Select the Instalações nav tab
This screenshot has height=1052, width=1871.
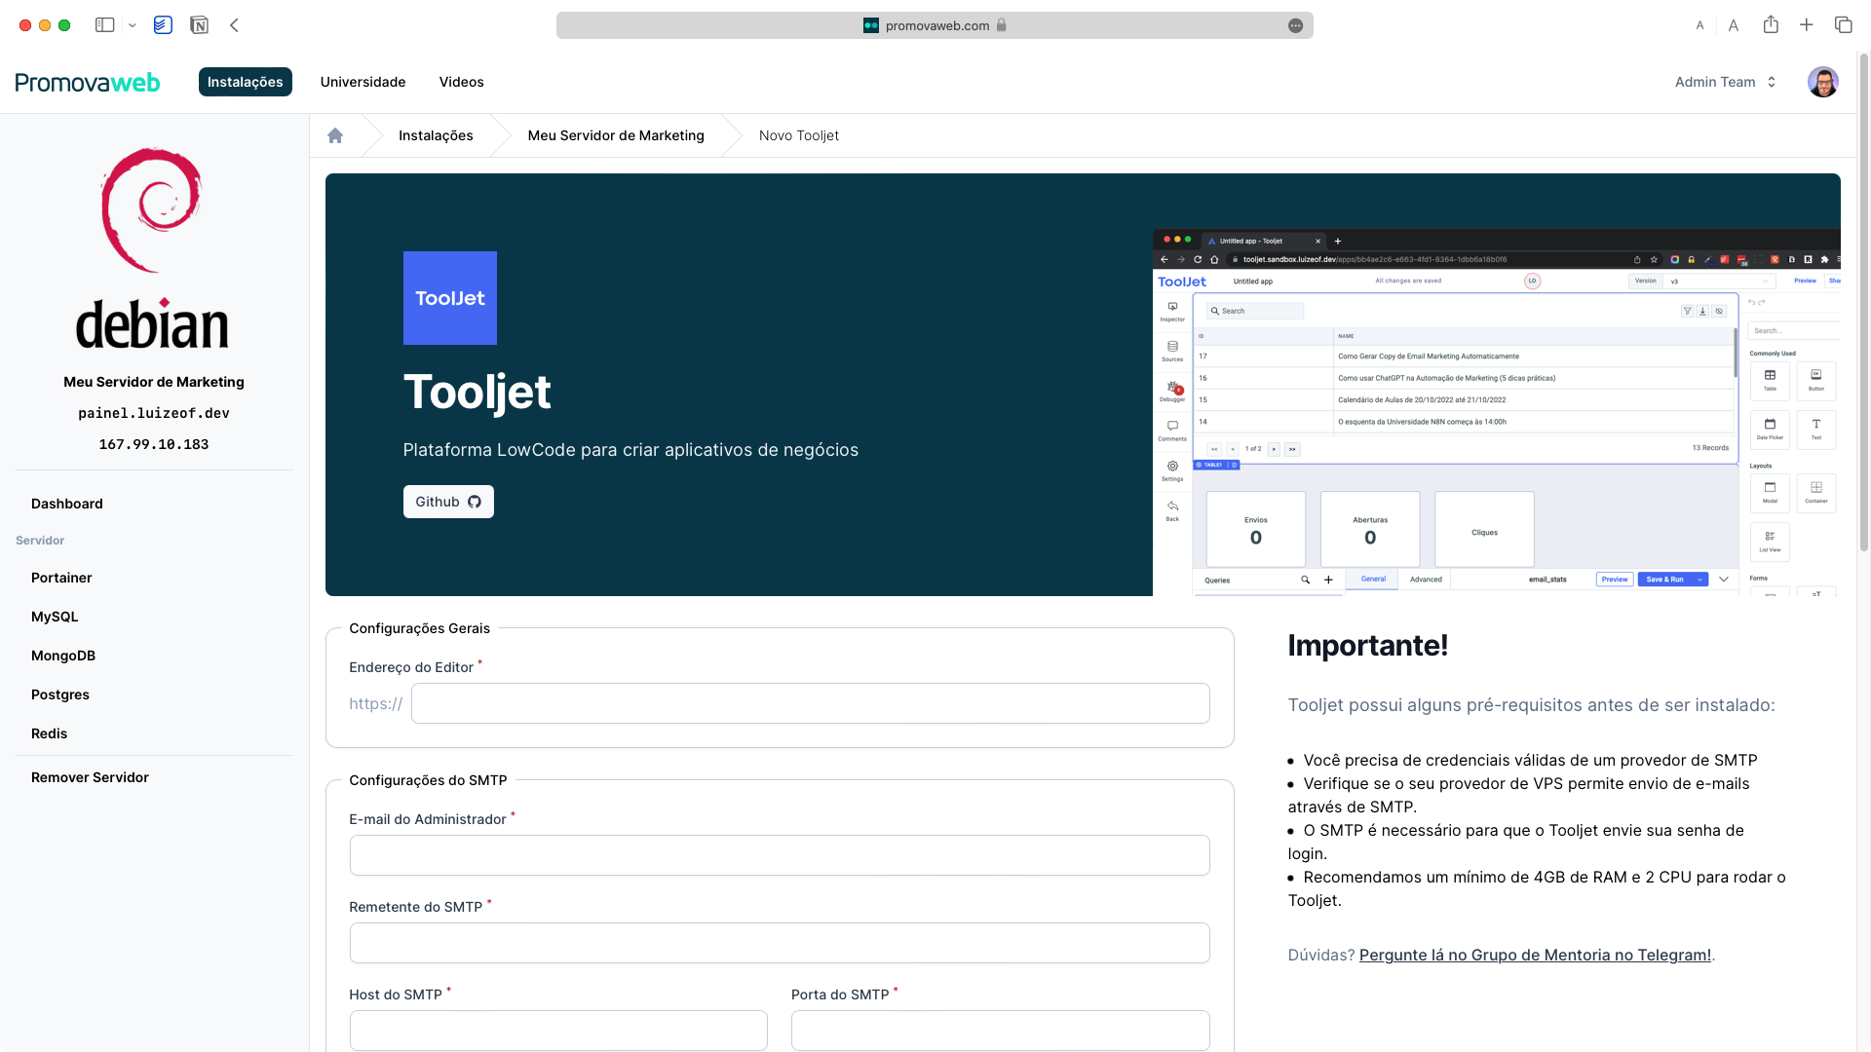246,82
